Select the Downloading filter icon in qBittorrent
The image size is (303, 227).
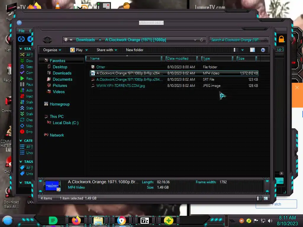tap(22, 61)
